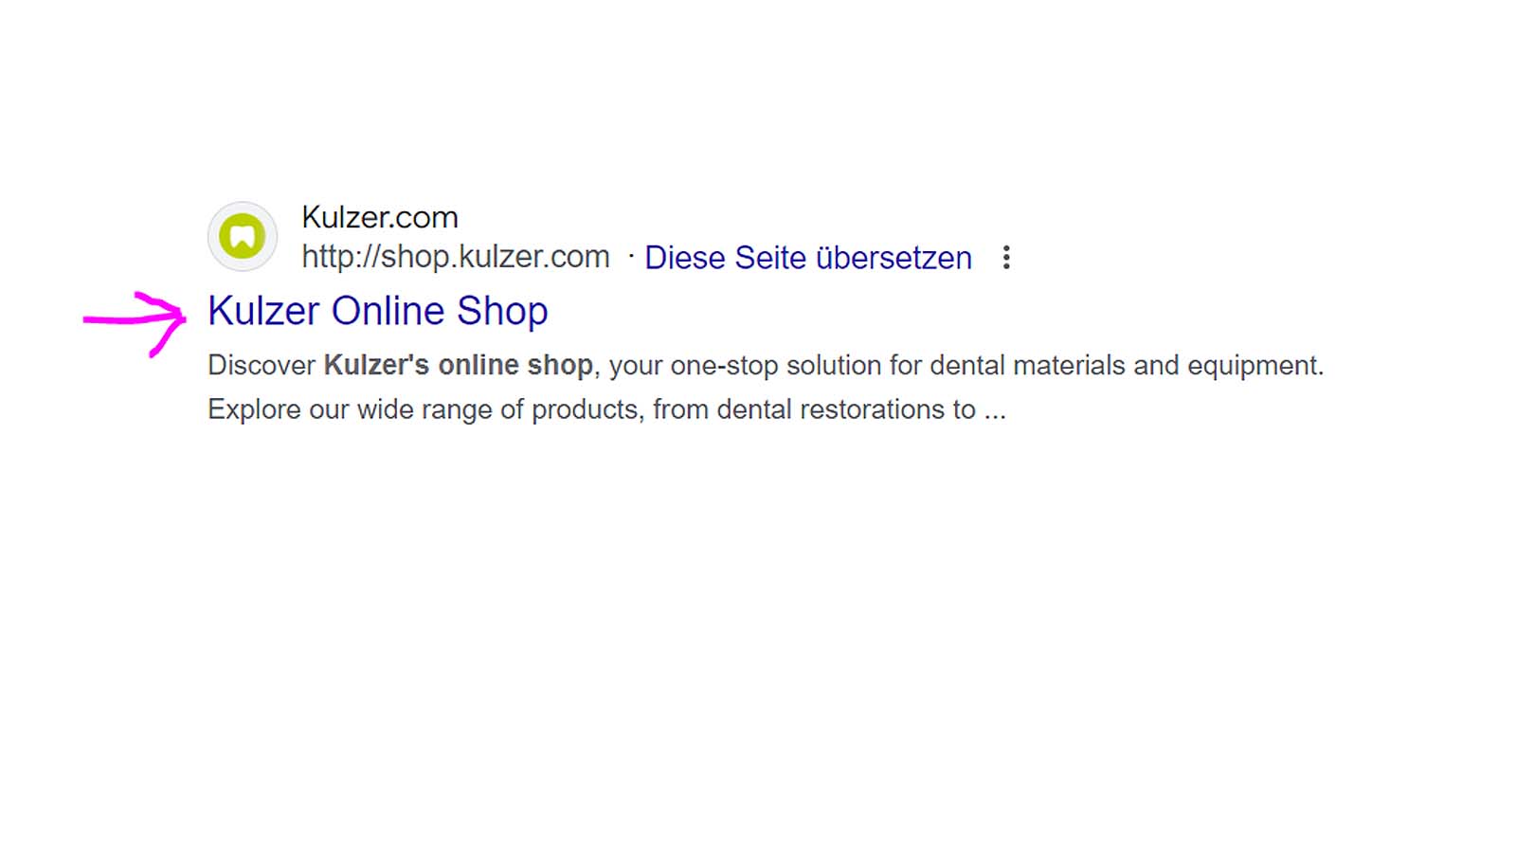Screen dimensions: 1516x853
Task: Click the word Kulzer in the blue title
Action: pos(263,311)
